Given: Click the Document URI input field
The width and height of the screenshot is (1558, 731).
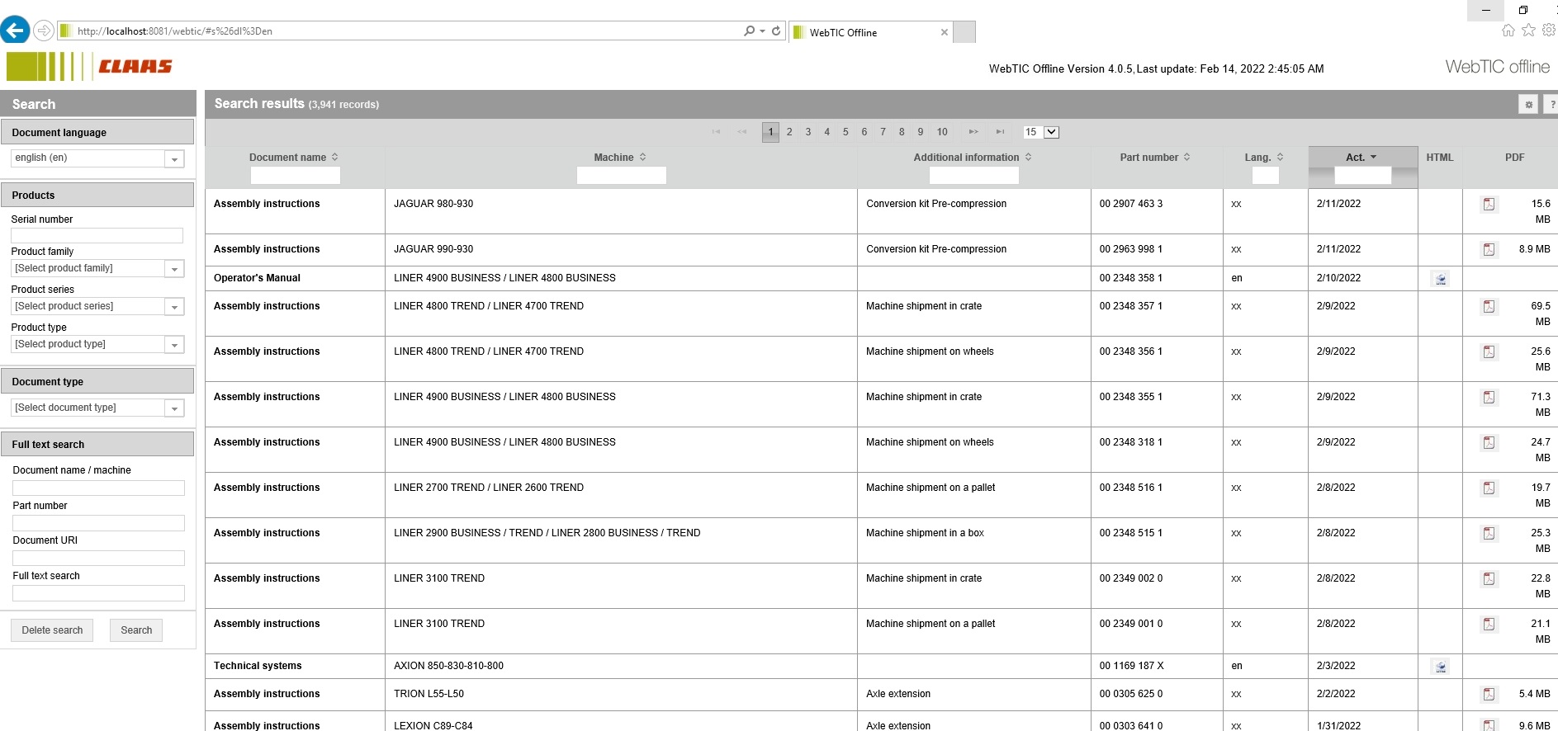Looking at the screenshot, I should 98,559.
